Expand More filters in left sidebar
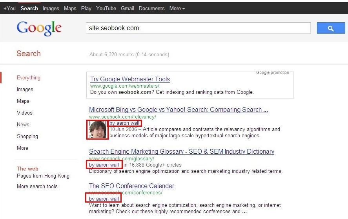 [x=22, y=148]
